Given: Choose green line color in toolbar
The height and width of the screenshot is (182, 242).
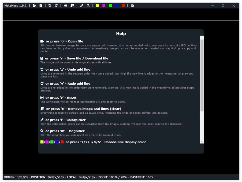Looking at the screenshot, I should [x=110, y=6].
